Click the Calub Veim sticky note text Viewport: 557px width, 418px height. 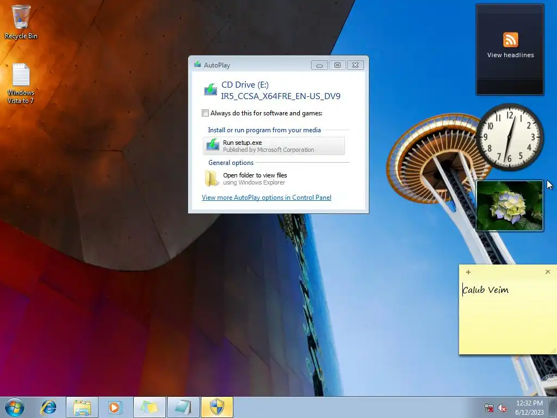click(x=486, y=290)
